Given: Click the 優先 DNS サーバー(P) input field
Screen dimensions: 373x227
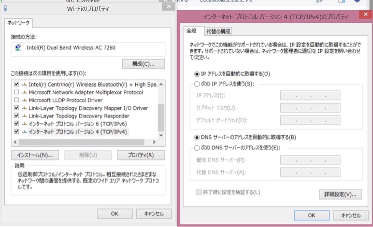Looking at the screenshot, I should click(310, 160).
